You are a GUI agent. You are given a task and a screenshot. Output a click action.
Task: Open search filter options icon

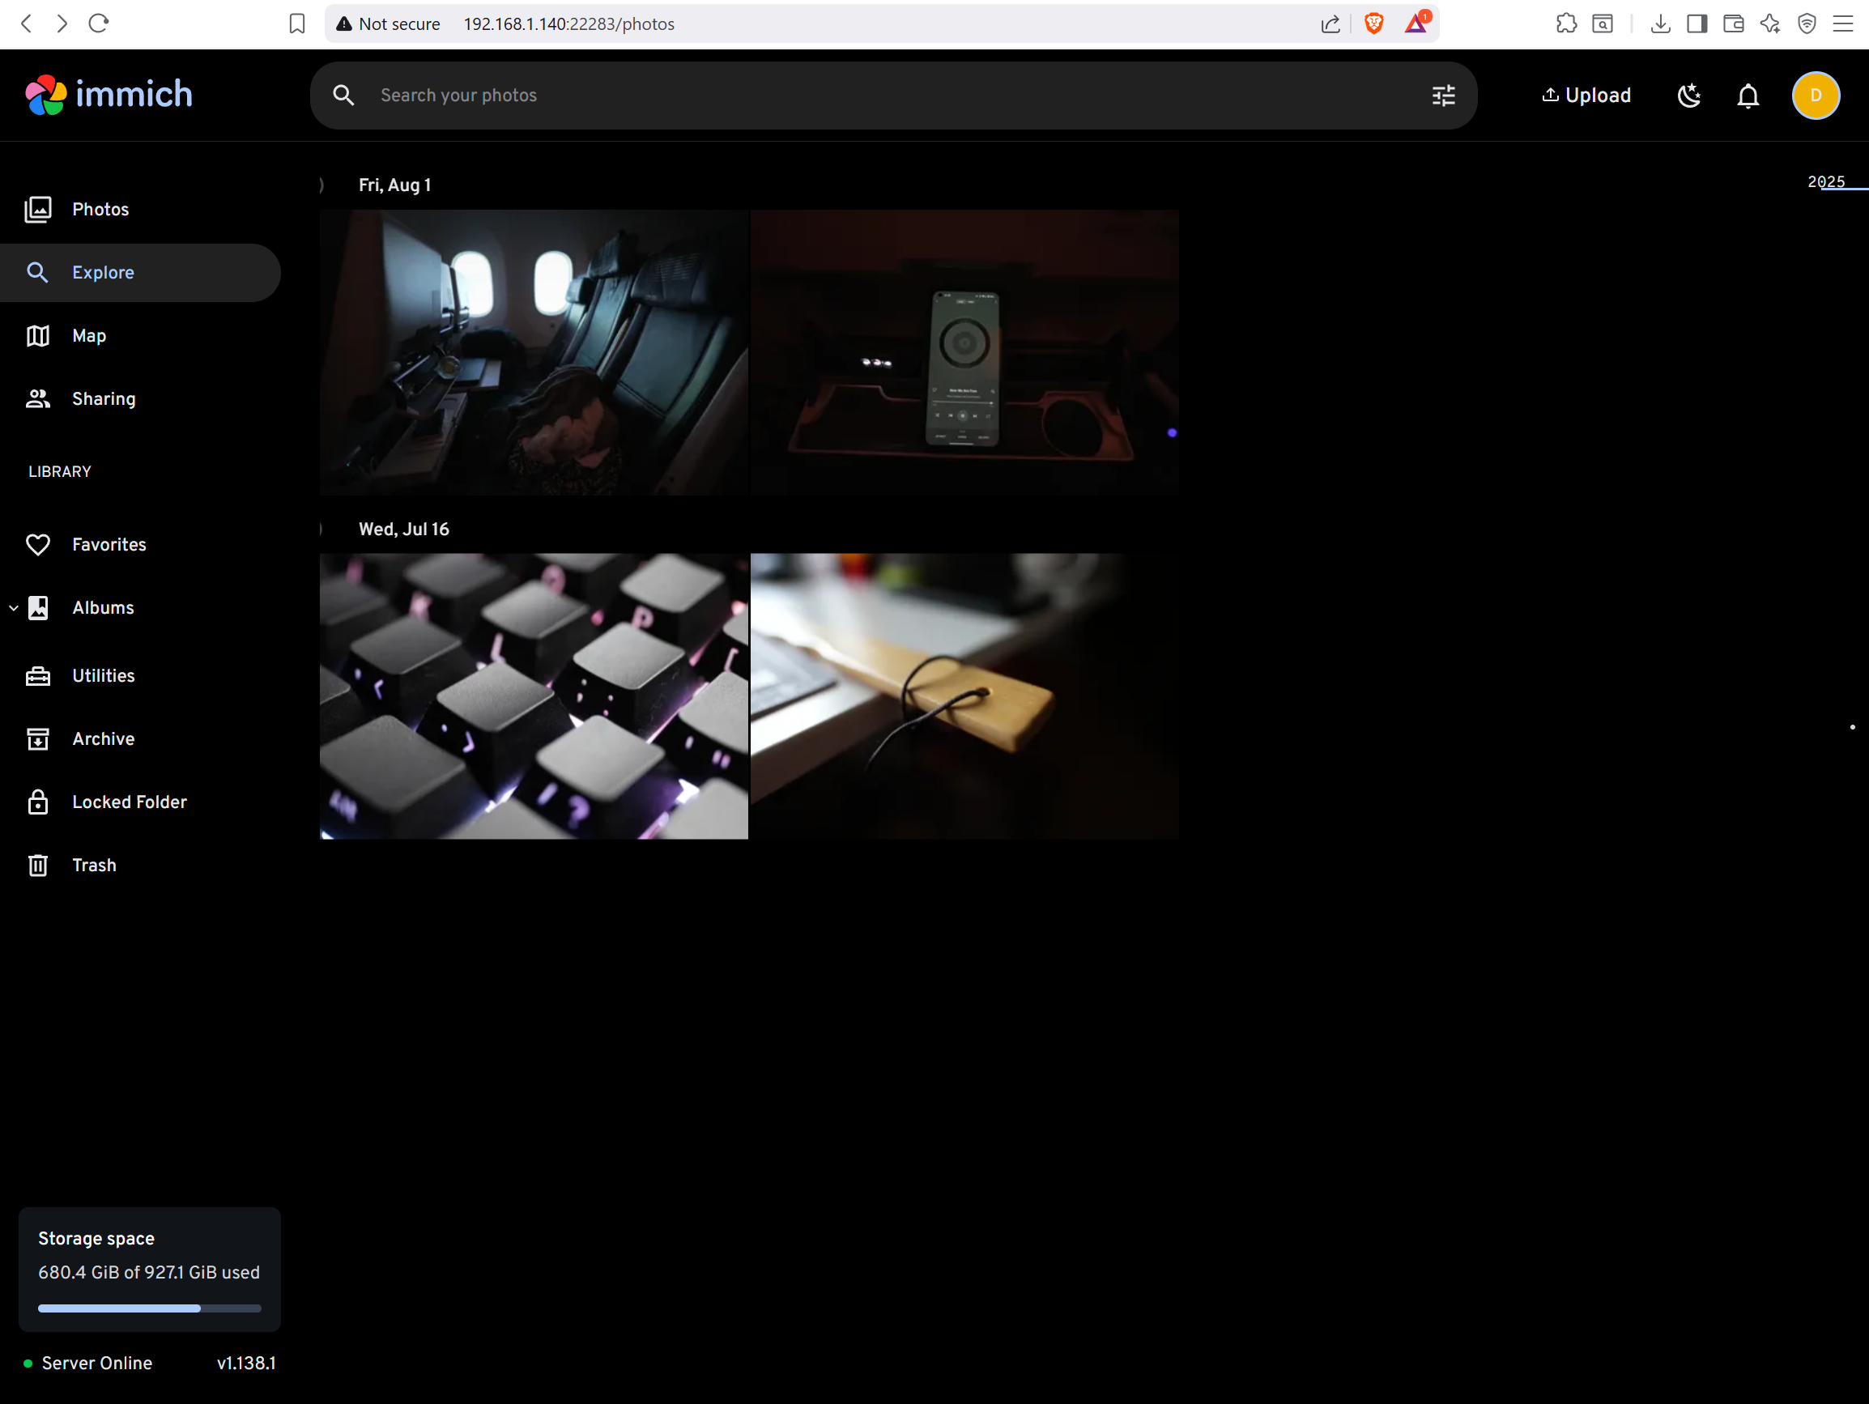click(x=1443, y=96)
